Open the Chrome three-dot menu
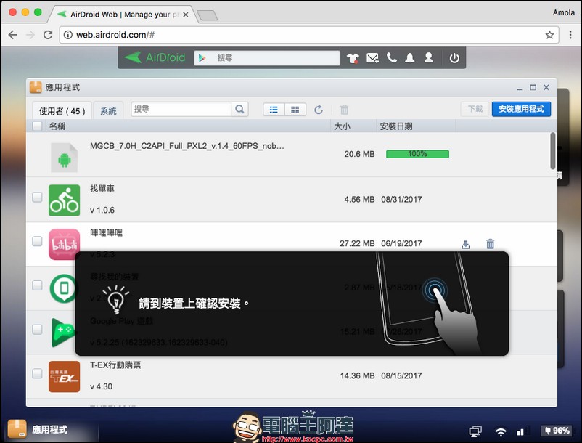582x443 pixels. point(570,35)
